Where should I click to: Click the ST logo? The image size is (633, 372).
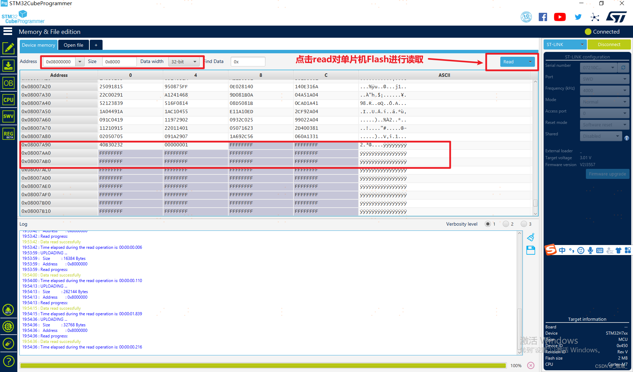pos(616,17)
